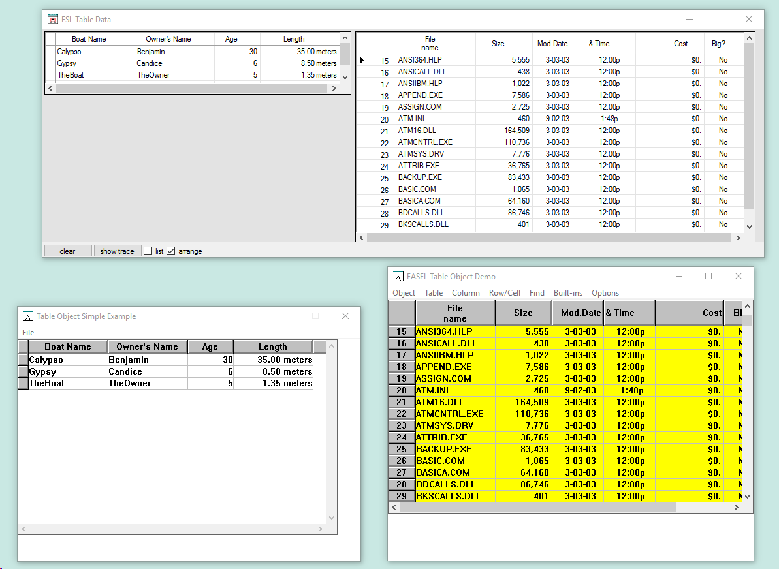Select row header 20 in yellow table
779x569 pixels.
[402, 390]
